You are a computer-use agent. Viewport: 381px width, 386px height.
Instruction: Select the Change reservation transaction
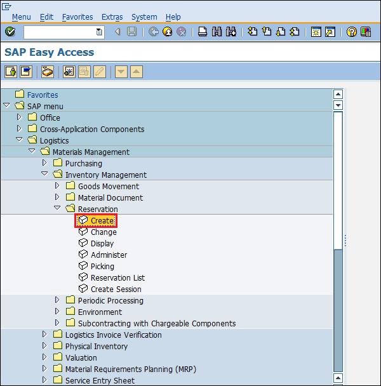coord(98,232)
